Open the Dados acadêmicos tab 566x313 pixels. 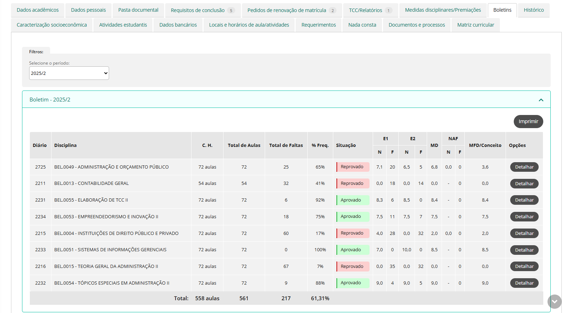(x=38, y=10)
